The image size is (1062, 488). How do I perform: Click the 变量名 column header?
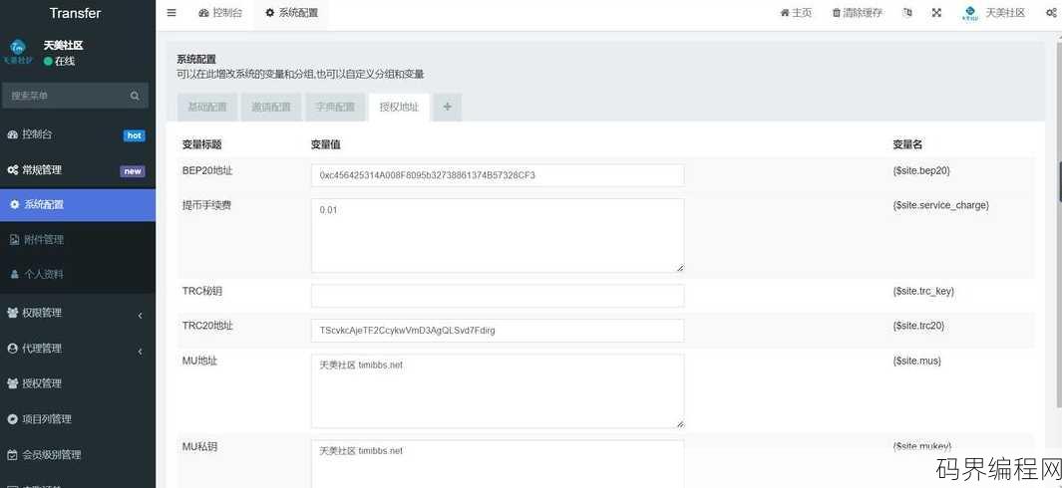(907, 144)
